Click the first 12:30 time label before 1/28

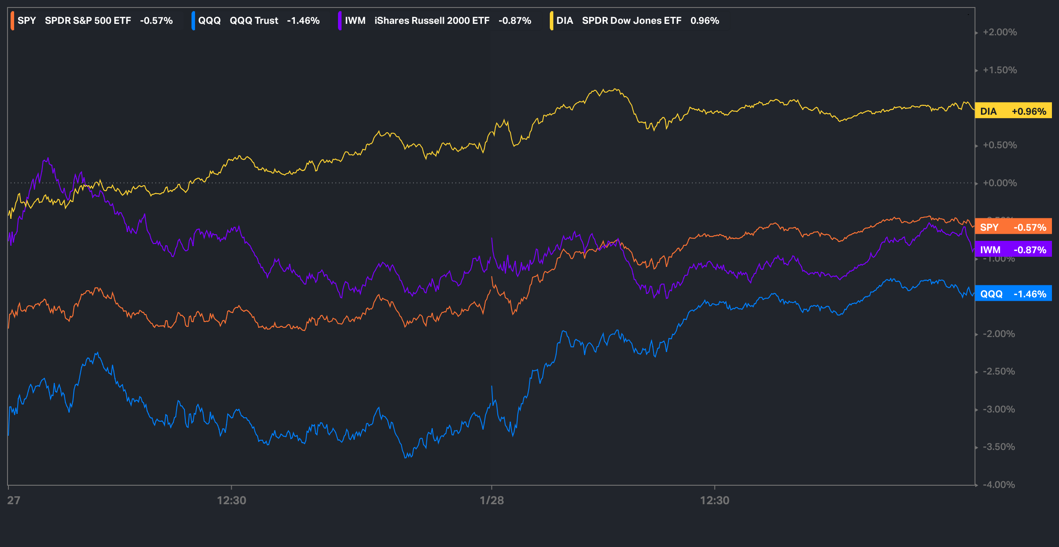coord(231,500)
